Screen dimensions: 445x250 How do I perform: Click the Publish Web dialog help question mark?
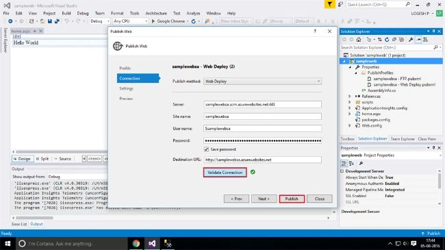(x=315, y=32)
